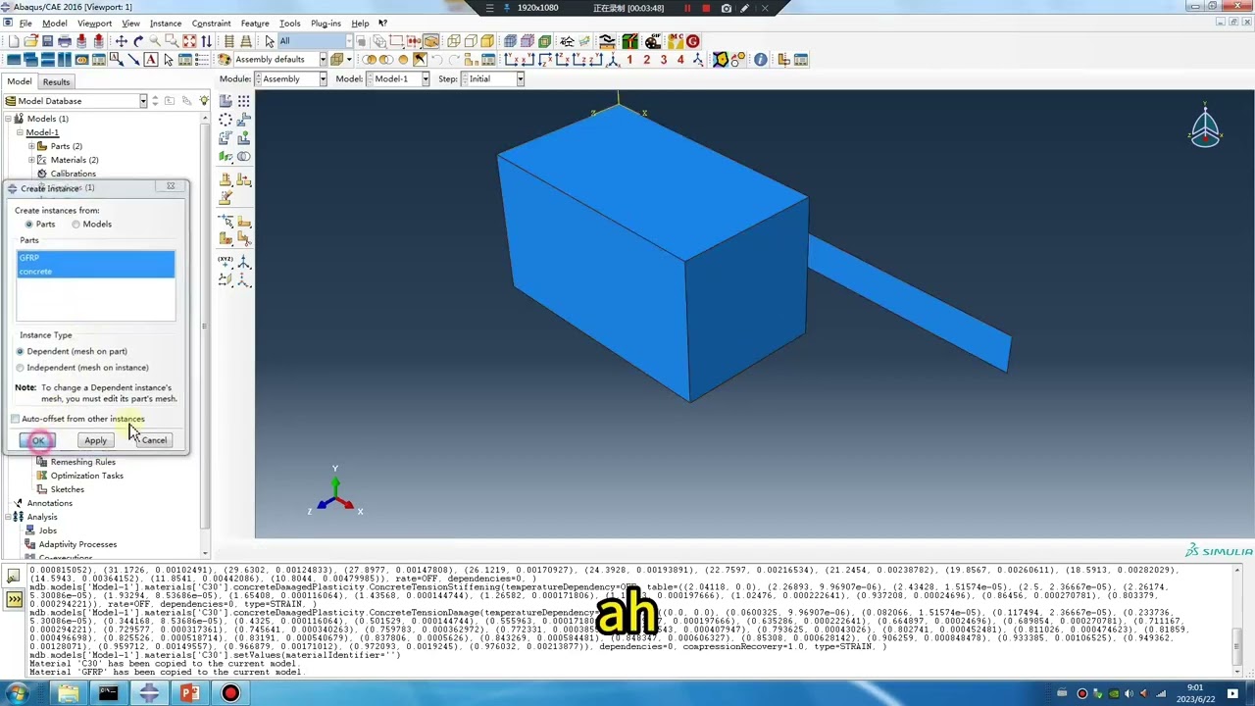1255x706 pixels.
Task: Select Optimization Tasks in model tree
Action: [86, 476]
